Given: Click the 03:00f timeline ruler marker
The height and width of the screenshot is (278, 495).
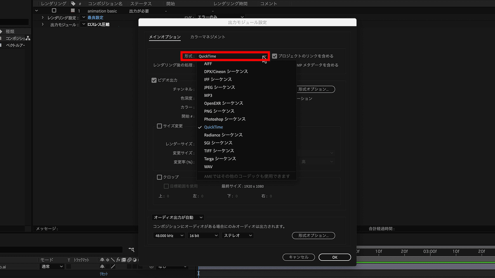Looking at the screenshot, I should [430, 251].
